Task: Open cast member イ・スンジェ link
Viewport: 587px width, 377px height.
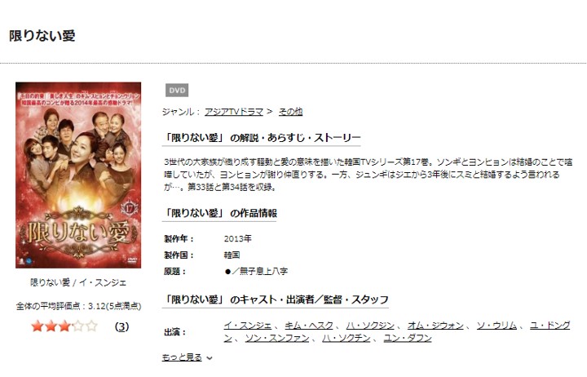Action: (x=248, y=326)
